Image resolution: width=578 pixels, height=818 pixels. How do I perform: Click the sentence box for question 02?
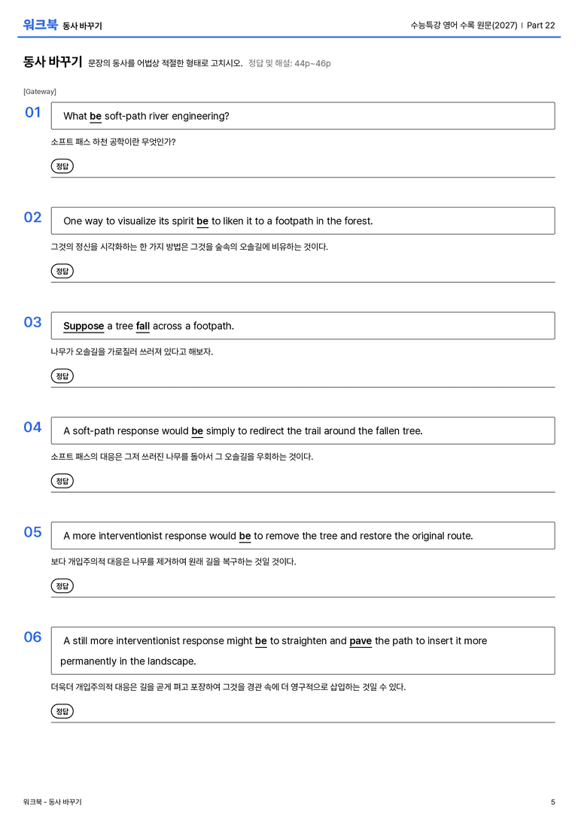point(303,220)
